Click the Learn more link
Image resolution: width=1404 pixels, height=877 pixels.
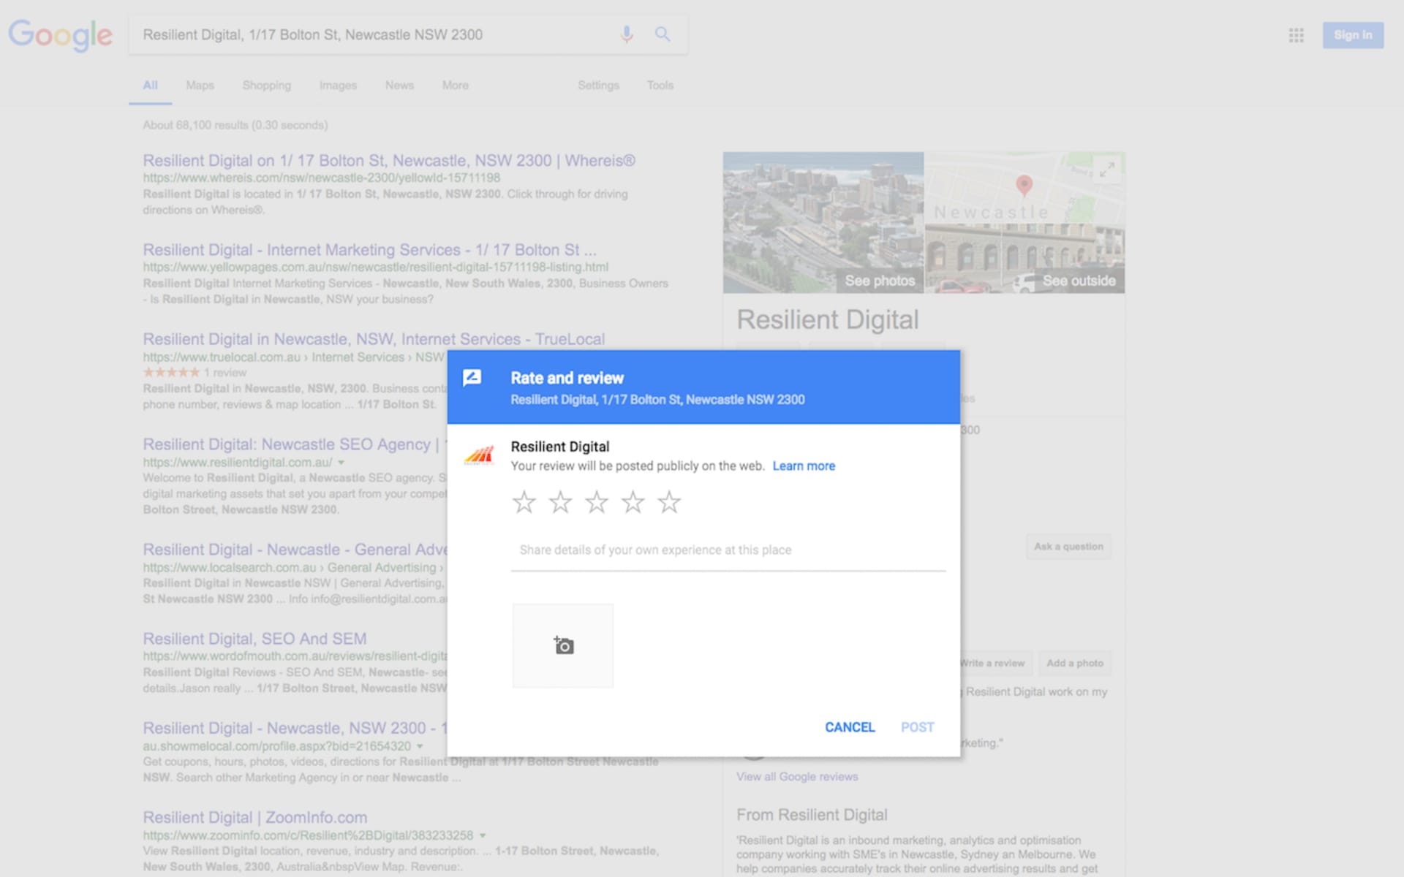click(804, 466)
